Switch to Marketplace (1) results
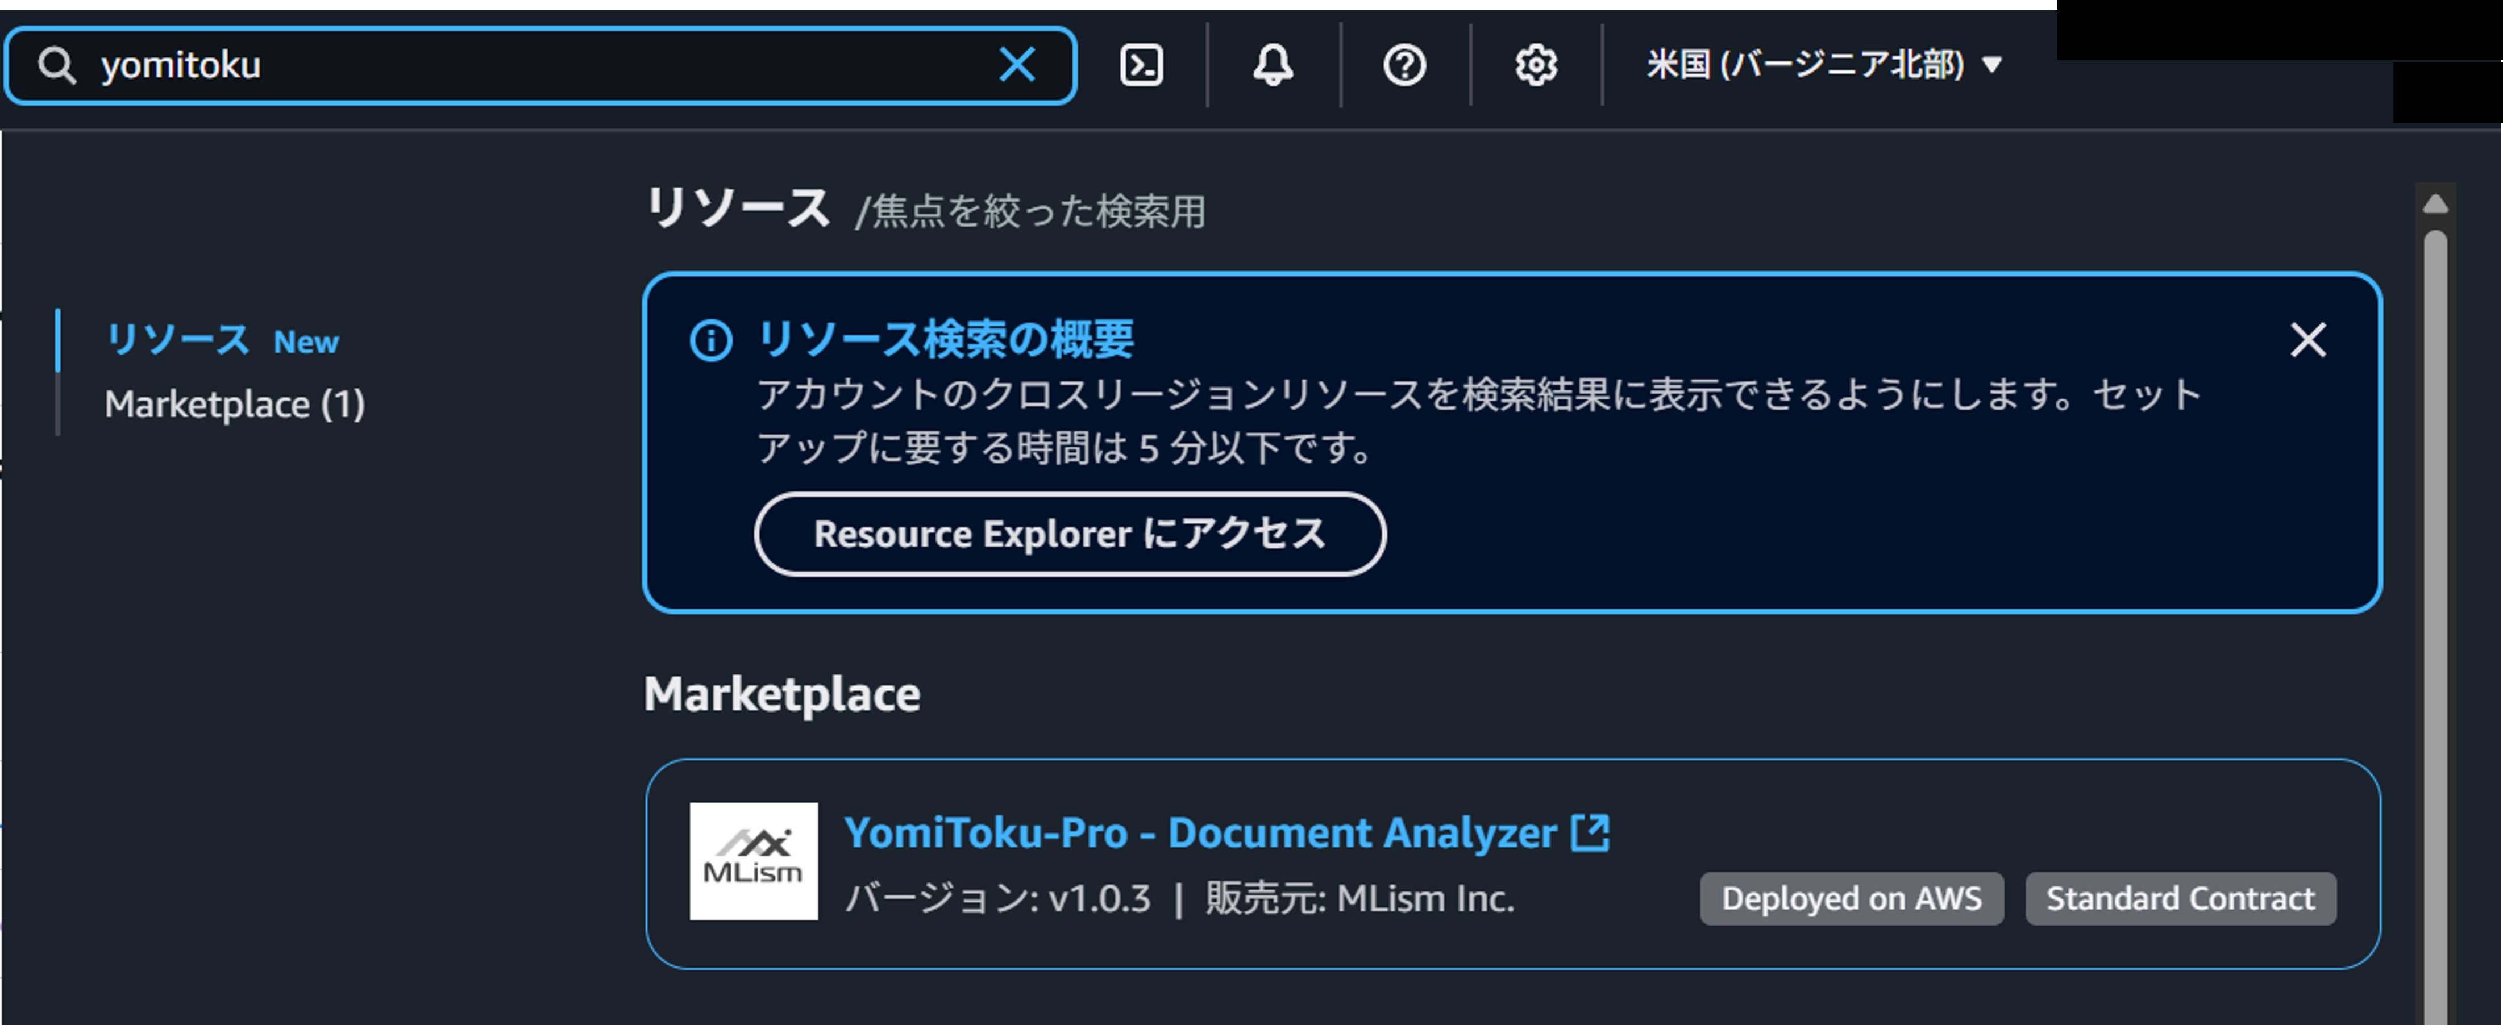Screen dimensions: 2503x1025 [235, 405]
